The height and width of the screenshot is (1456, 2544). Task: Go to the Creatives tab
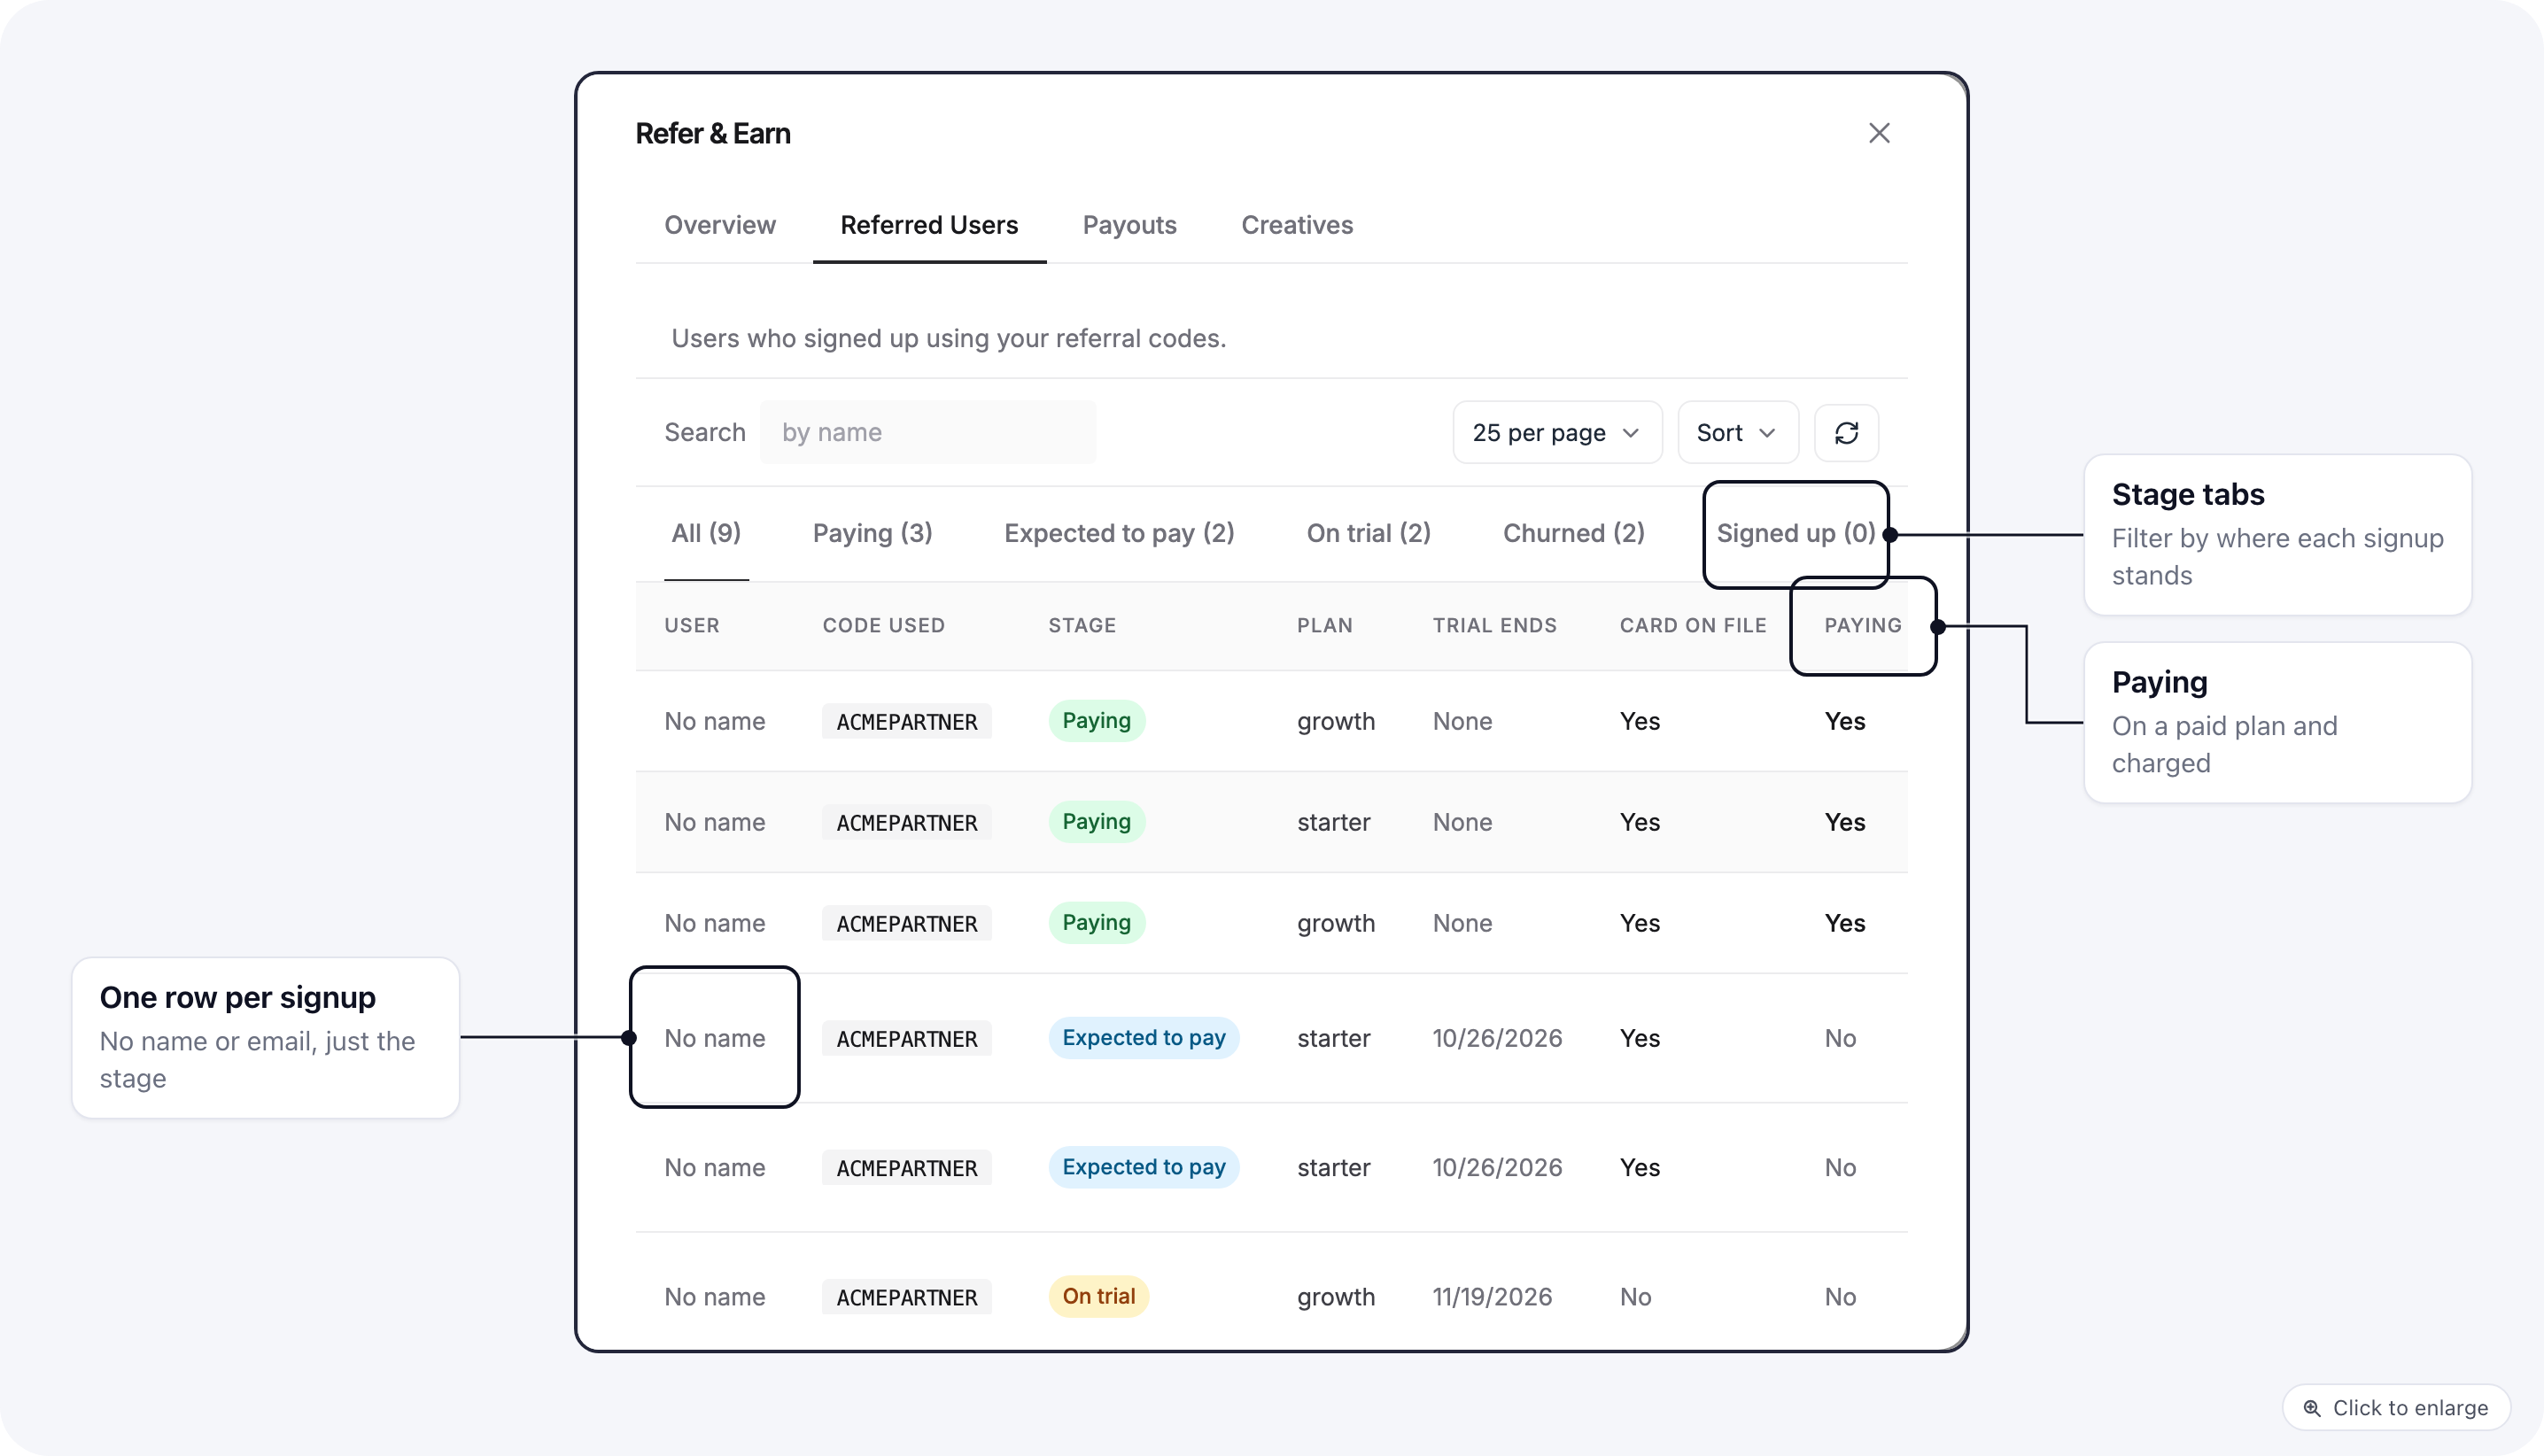(1297, 225)
